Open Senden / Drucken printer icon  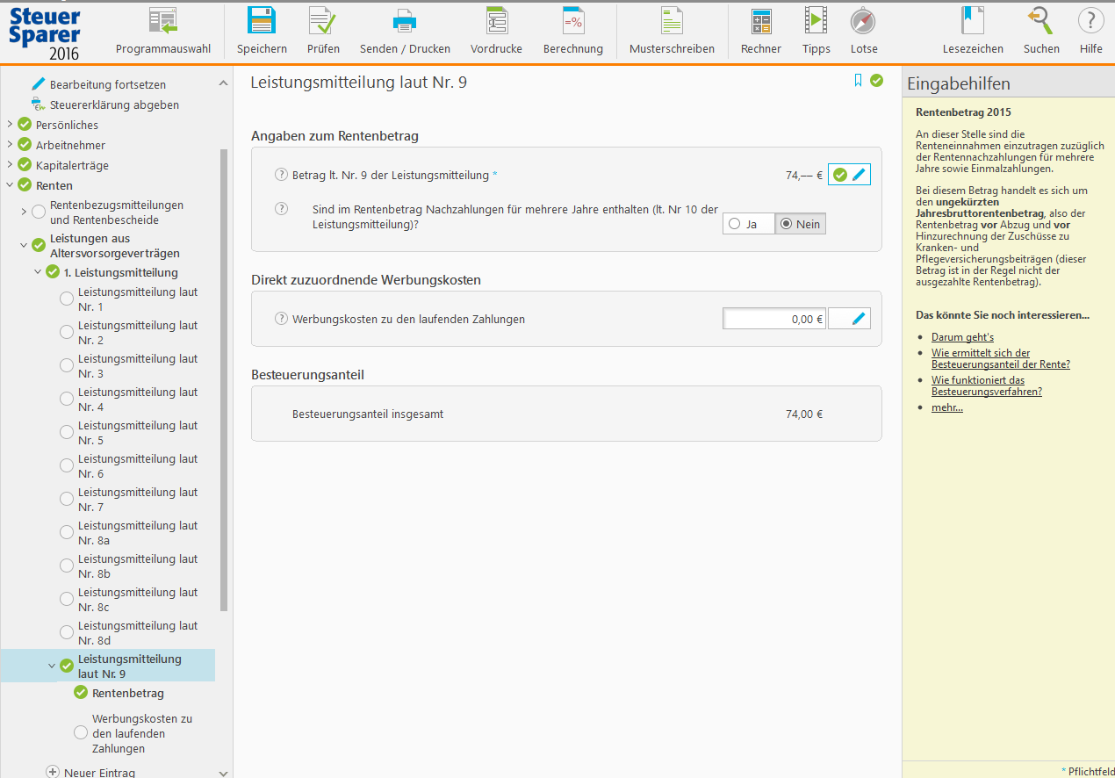[405, 21]
